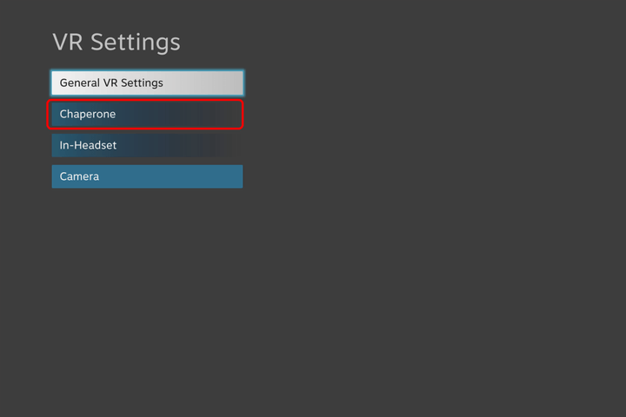Select the Chaperone settings entry
Viewport: 626px width, 417px height.
[x=147, y=114]
